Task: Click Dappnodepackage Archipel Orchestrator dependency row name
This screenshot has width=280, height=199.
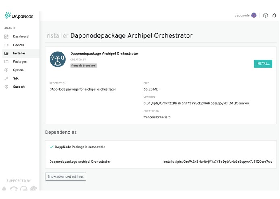Action: pos(80,162)
